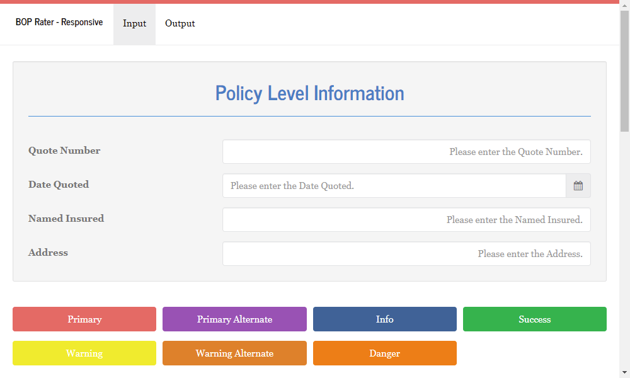Click the purple Primary Alternate button

tap(234, 319)
